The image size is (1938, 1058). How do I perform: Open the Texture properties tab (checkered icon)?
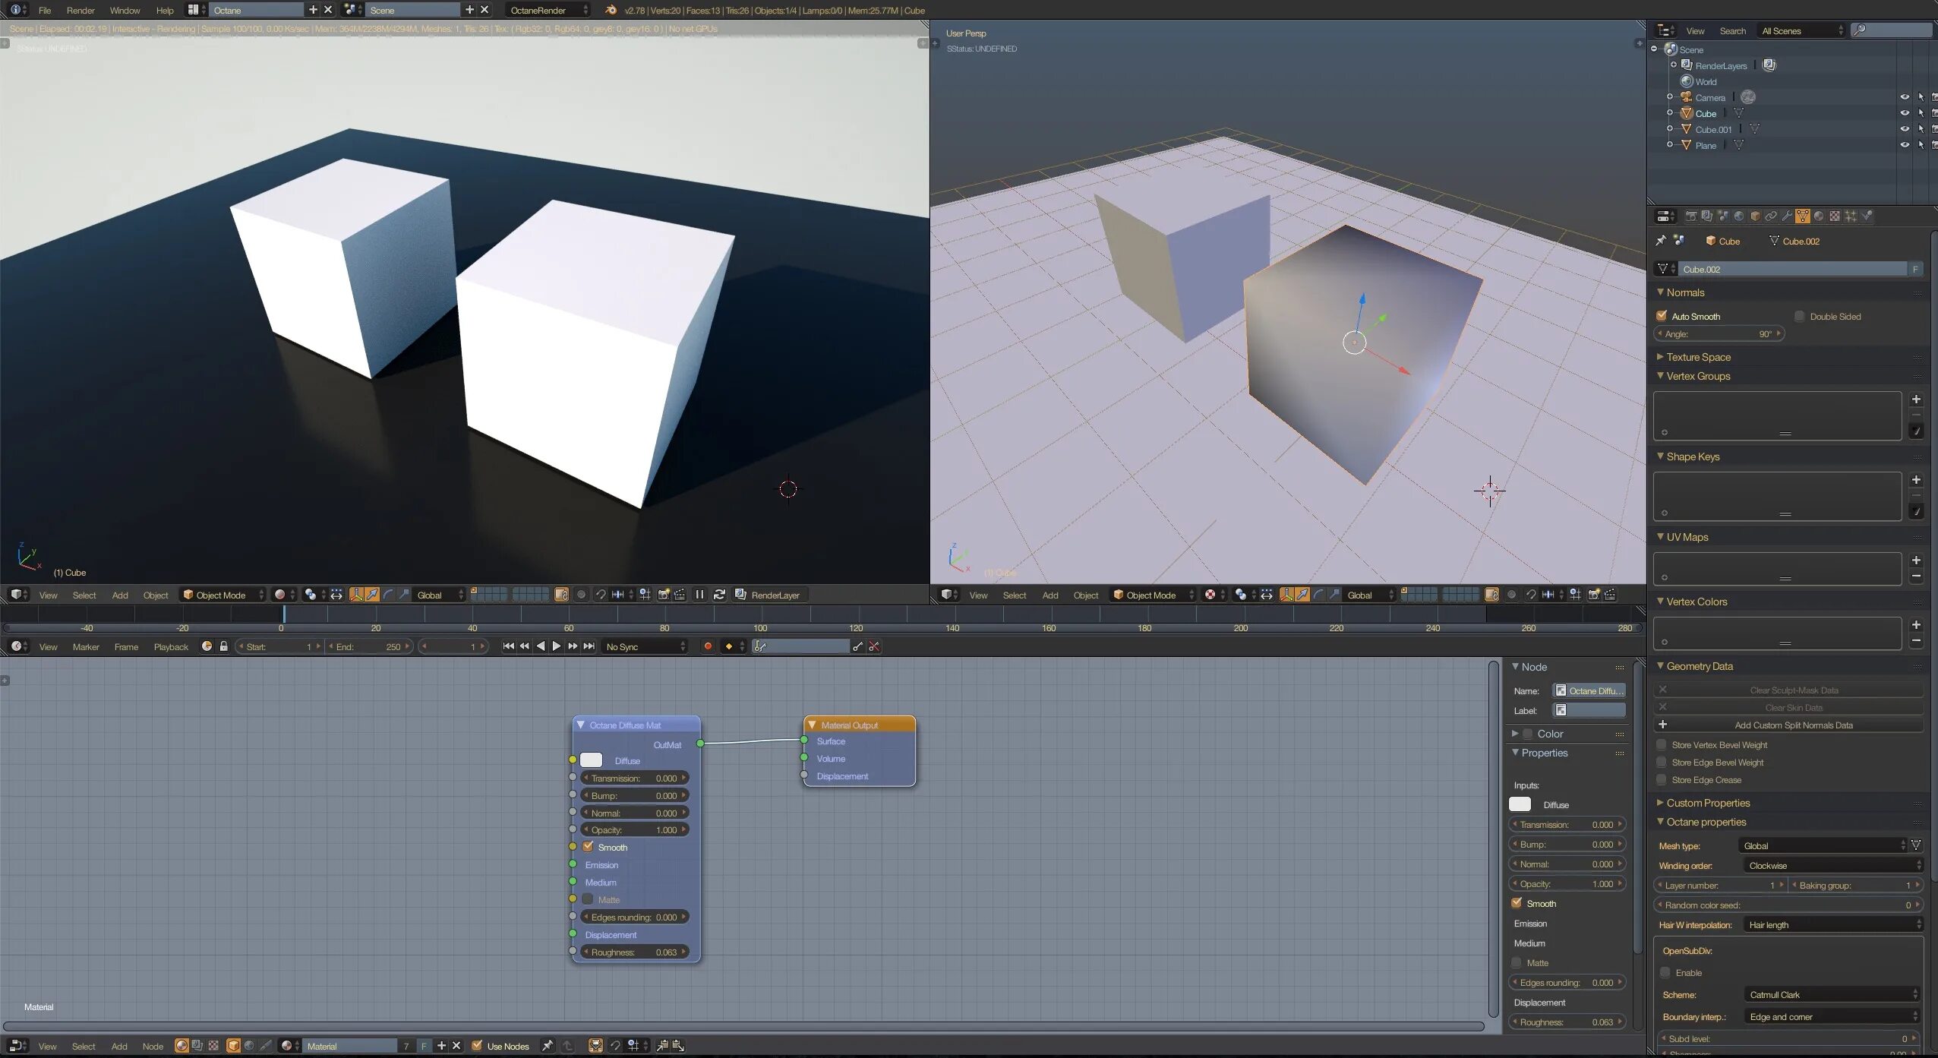point(1835,216)
